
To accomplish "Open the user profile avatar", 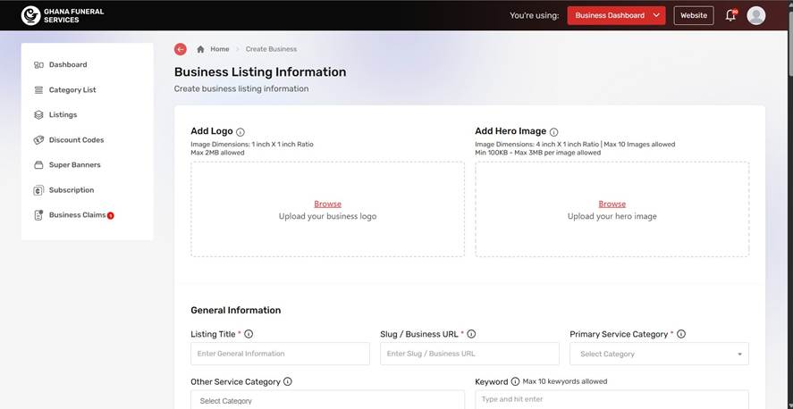I will 756,15.
